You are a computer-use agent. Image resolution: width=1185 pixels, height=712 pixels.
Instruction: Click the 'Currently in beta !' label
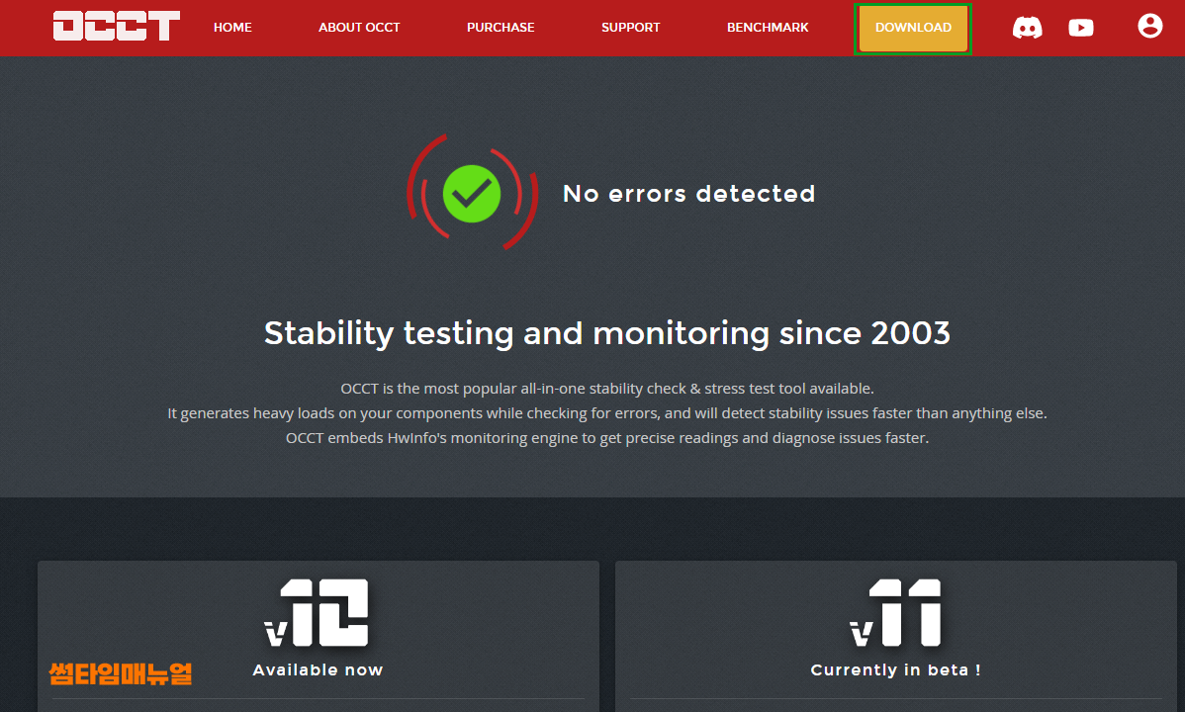[895, 669]
